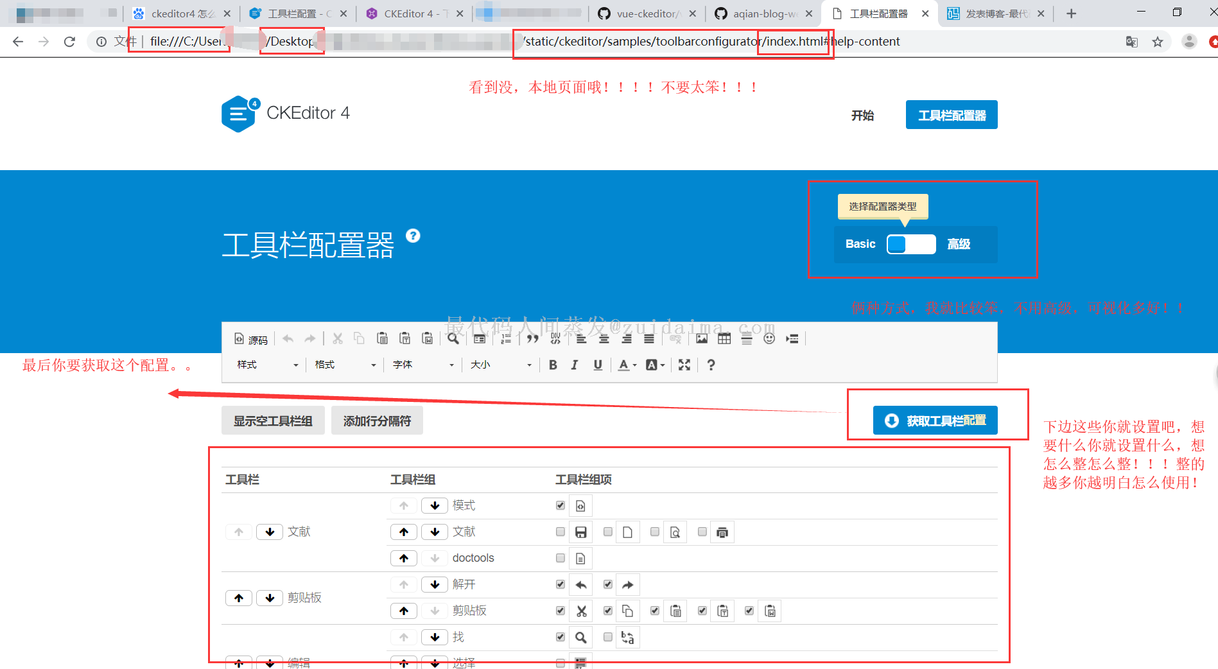1218x669 pixels.
Task: Click the maximize editor icon
Action: (684, 365)
